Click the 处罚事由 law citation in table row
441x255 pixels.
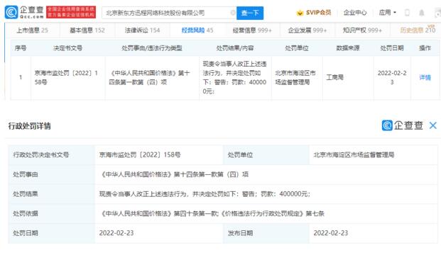(150, 78)
